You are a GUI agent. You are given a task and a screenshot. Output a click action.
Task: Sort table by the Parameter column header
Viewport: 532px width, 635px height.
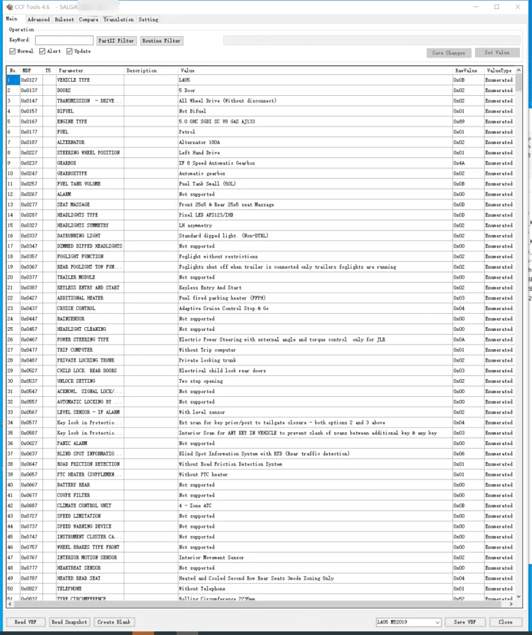pos(70,70)
